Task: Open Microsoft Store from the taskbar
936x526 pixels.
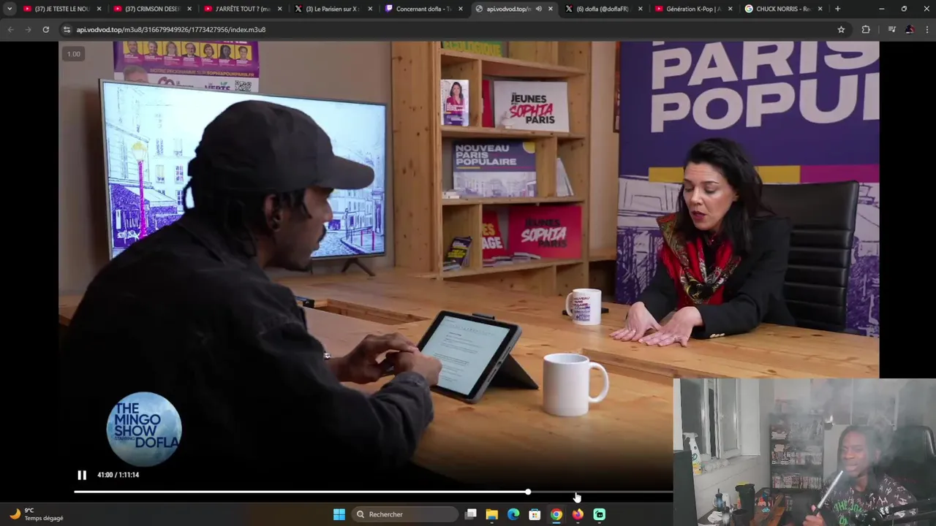Action: (x=535, y=514)
